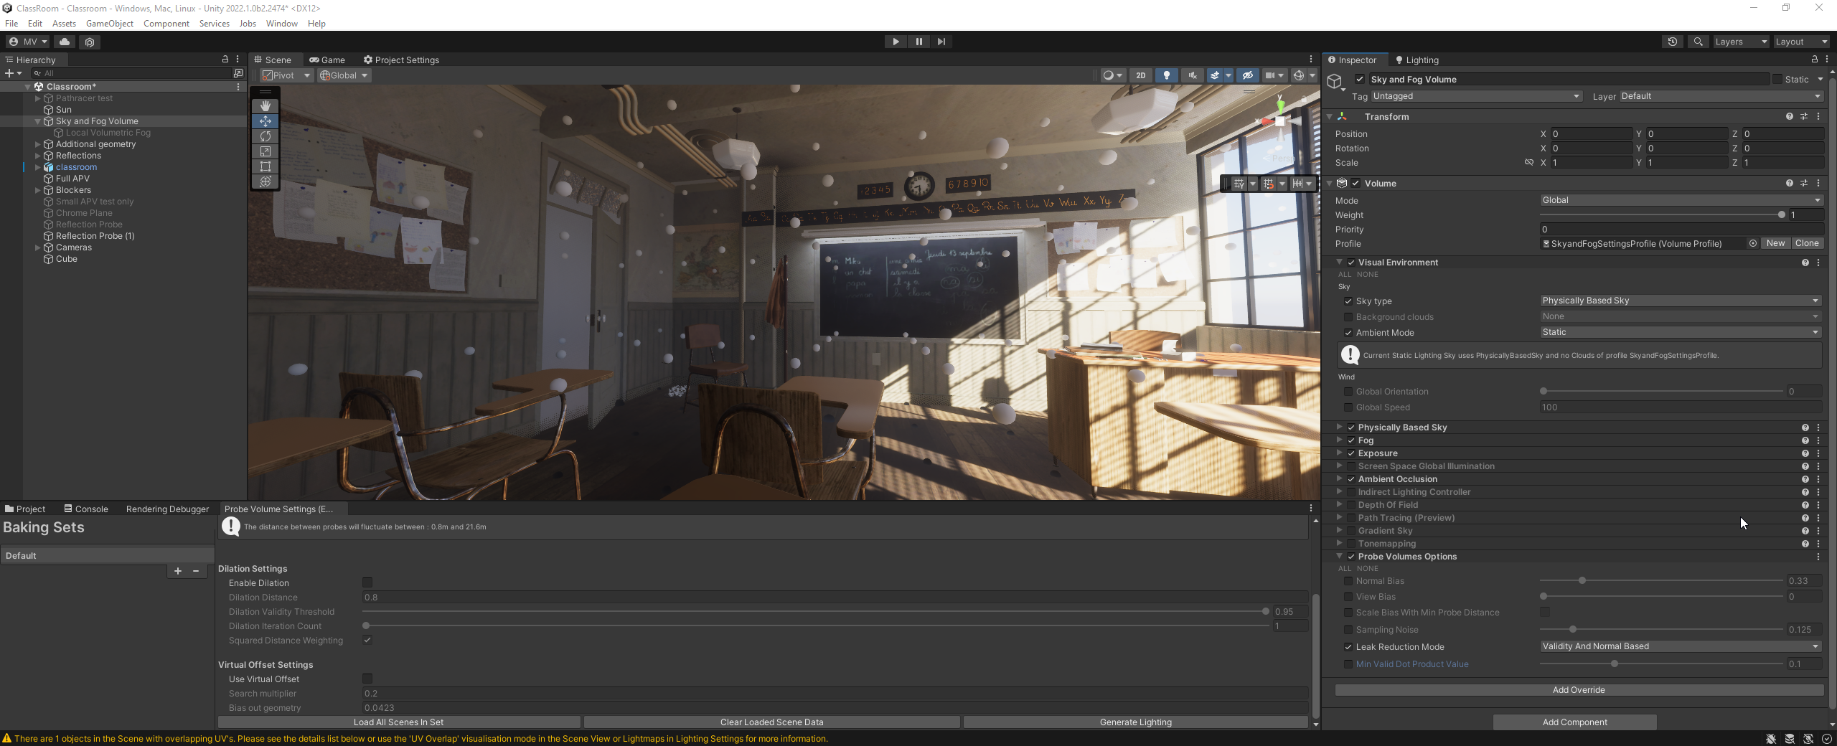1837x746 pixels.
Task: Enable the Background clouds override
Action: click(x=1348, y=317)
